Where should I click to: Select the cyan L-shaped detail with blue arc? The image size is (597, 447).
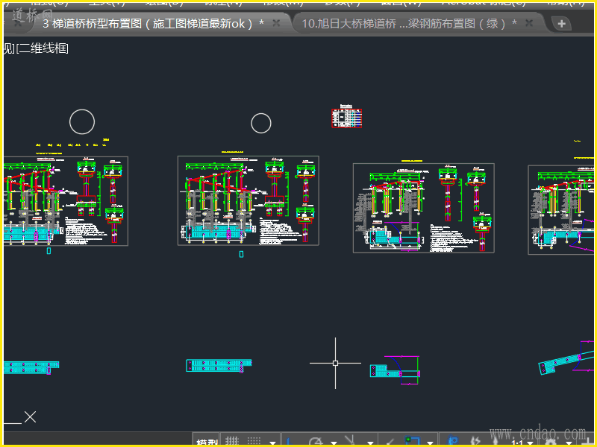click(x=395, y=370)
